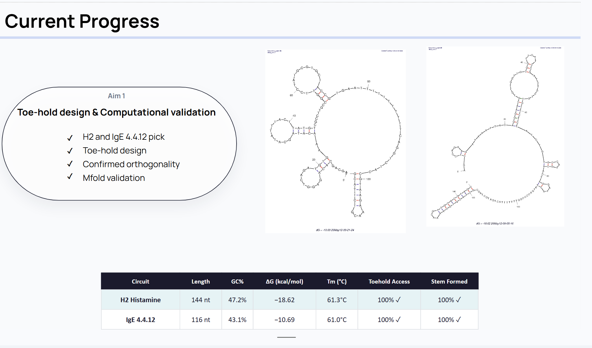592x348 pixels.
Task: Select the Toehold Access column header
Action: (x=389, y=281)
